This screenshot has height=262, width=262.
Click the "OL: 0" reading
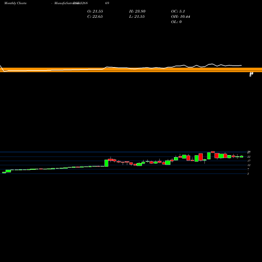(x=176, y=22)
